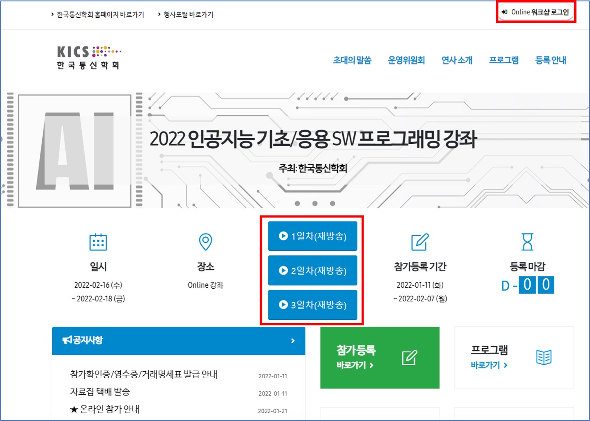Click the book icon in 프로그램 card
This screenshot has width=590, height=421.
pos(544,357)
